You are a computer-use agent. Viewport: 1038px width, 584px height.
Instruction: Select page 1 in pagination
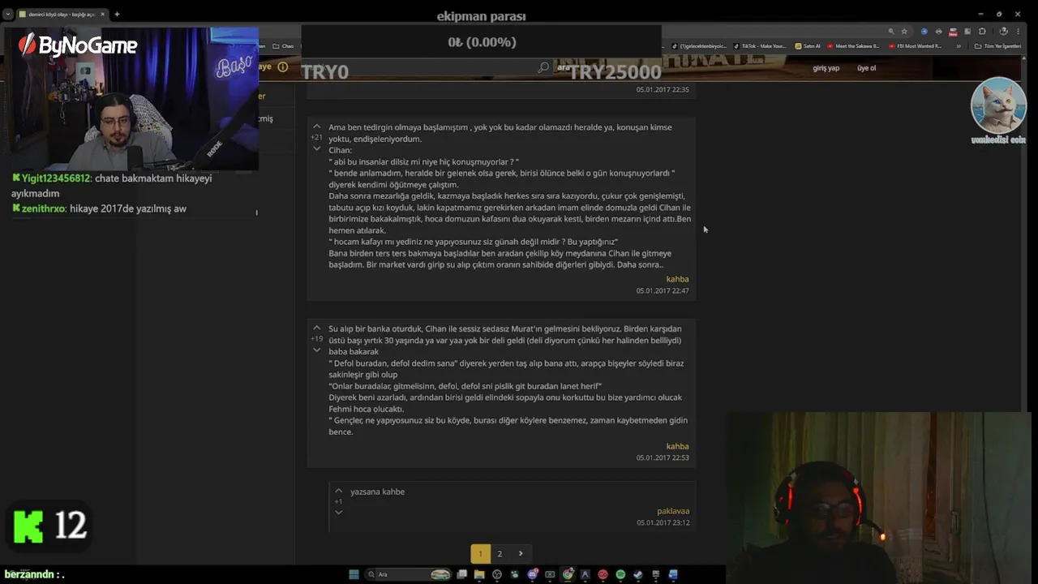(x=480, y=553)
